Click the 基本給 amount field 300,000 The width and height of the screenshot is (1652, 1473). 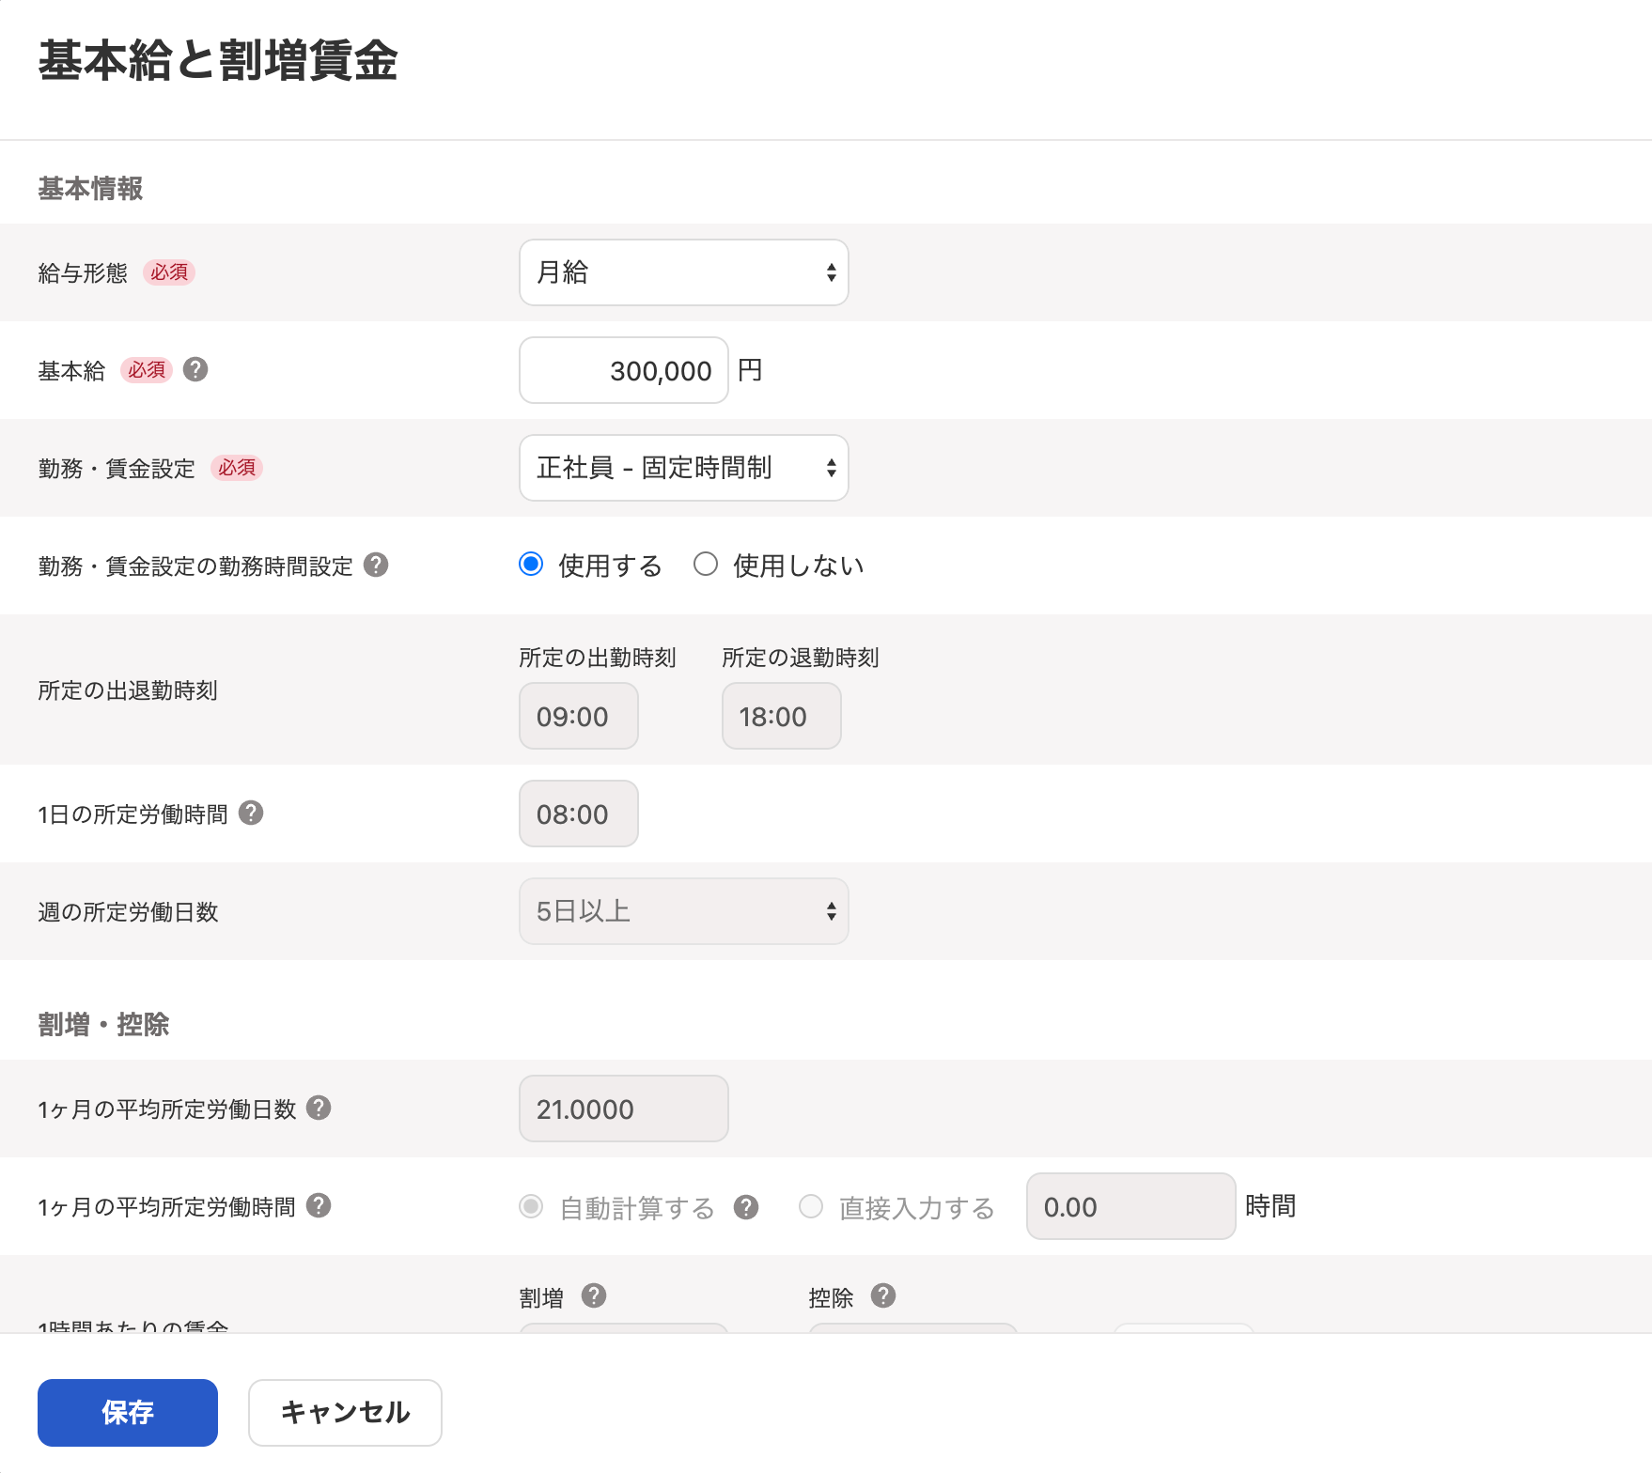[x=624, y=370]
